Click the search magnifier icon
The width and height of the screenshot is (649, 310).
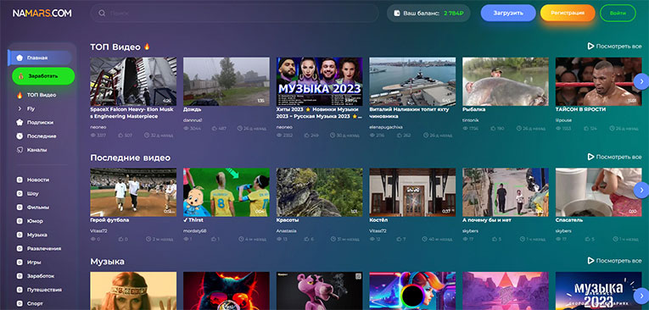click(102, 14)
